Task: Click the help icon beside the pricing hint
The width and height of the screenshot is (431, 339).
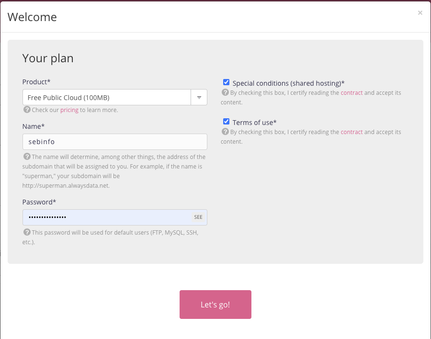Action: (27, 110)
